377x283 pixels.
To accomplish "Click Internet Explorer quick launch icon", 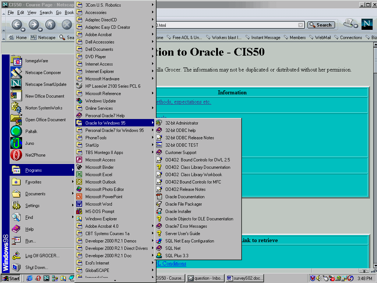I will tap(29, 279).
